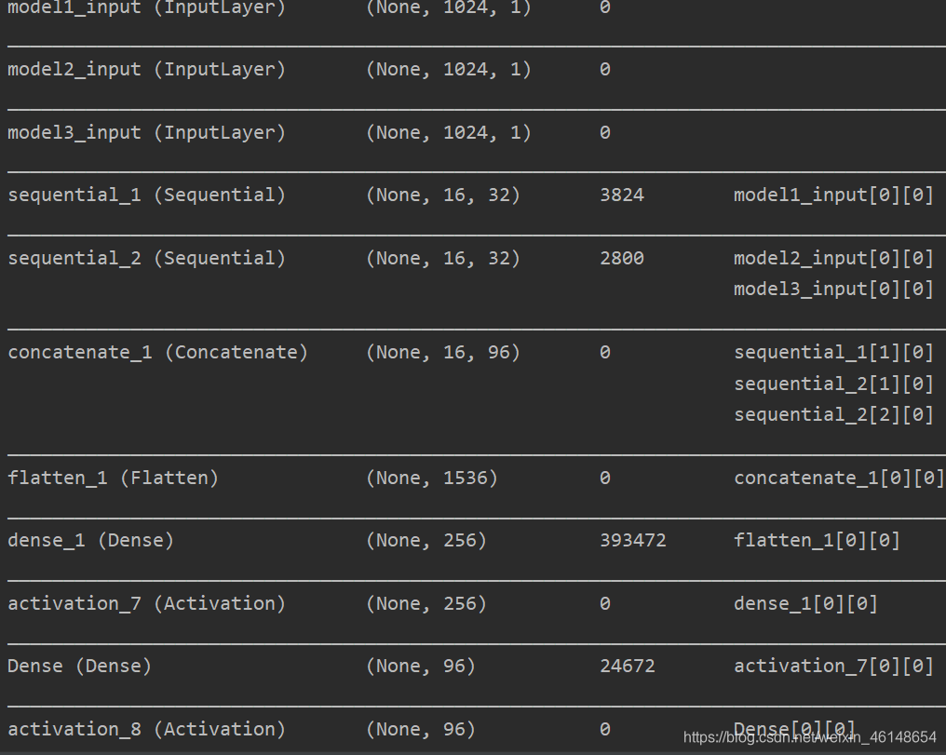The height and width of the screenshot is (755, 946).
Task: Click output shape of sequential_1 row
Action: tap(443, 195)
